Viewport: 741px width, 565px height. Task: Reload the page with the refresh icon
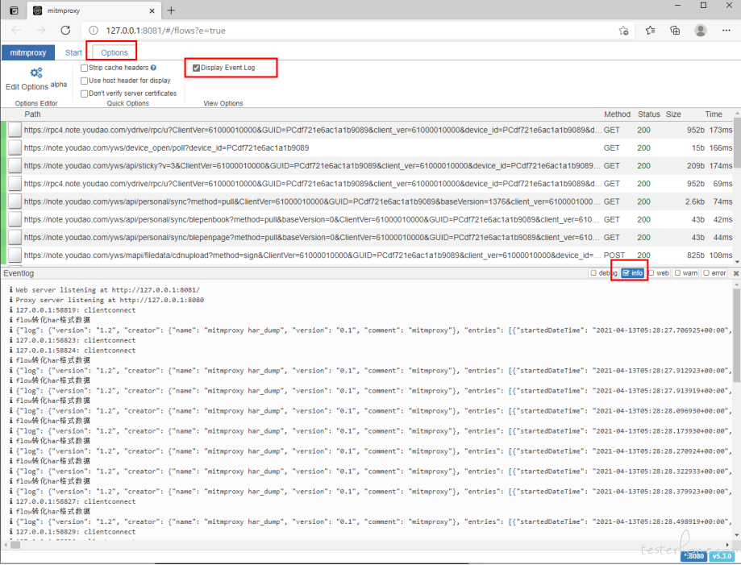pos(65,31)
